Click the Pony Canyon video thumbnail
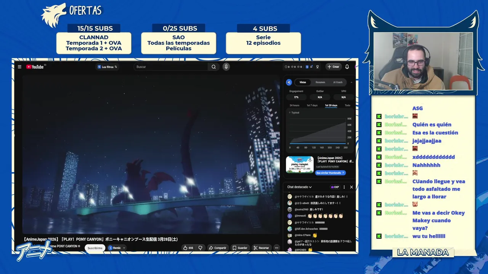This screenshot has width=488, height=274. point(300,164)
